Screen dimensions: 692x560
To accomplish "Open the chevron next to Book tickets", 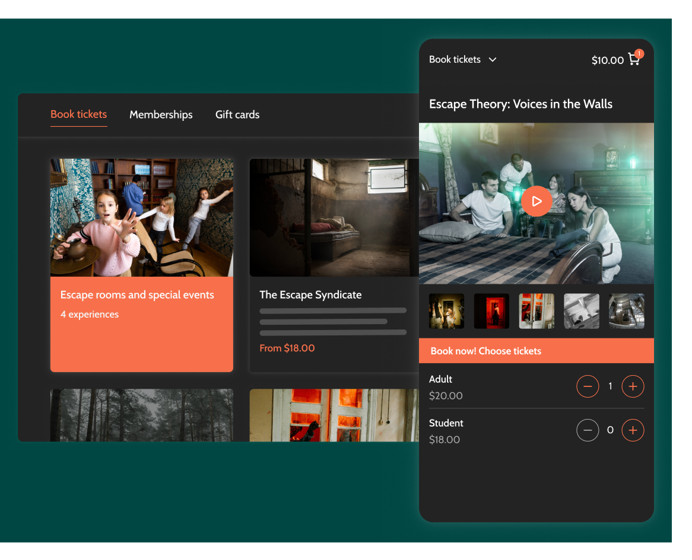I will click(493, 59).
